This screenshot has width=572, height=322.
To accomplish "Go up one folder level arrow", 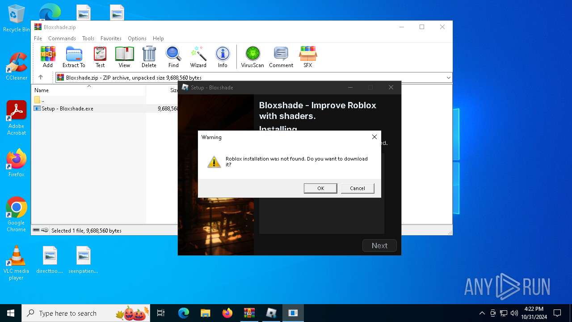I will pos(41,77).
